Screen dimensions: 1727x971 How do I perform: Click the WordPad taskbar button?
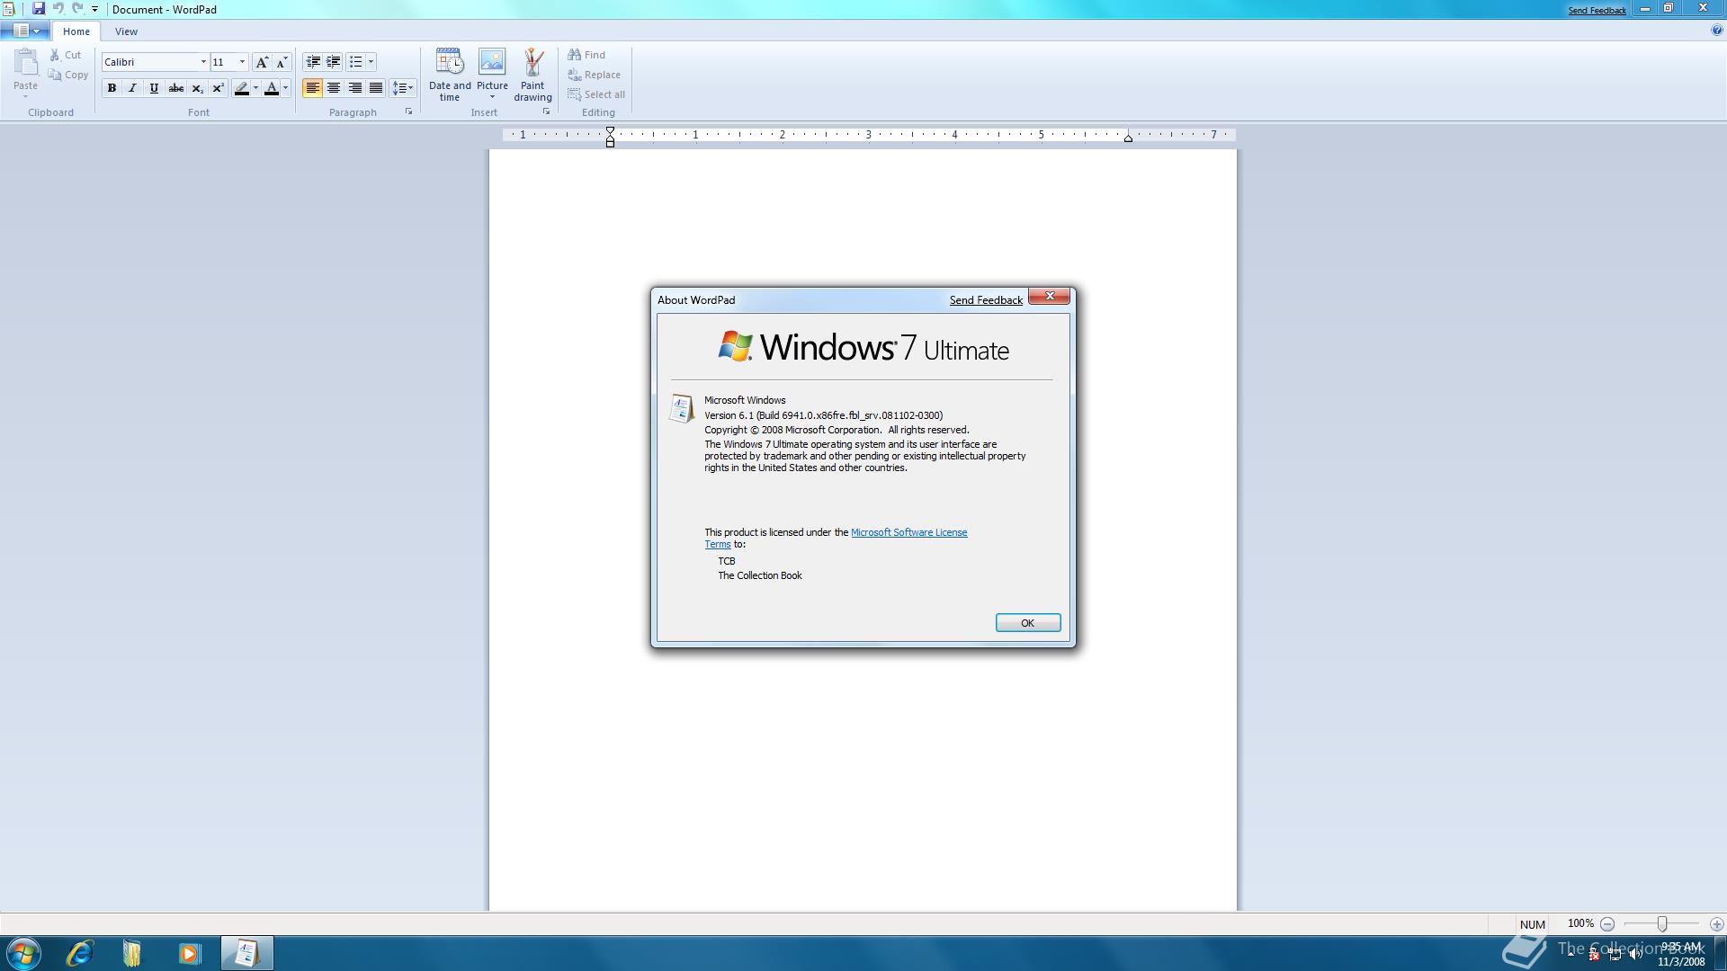click(246, 953)
